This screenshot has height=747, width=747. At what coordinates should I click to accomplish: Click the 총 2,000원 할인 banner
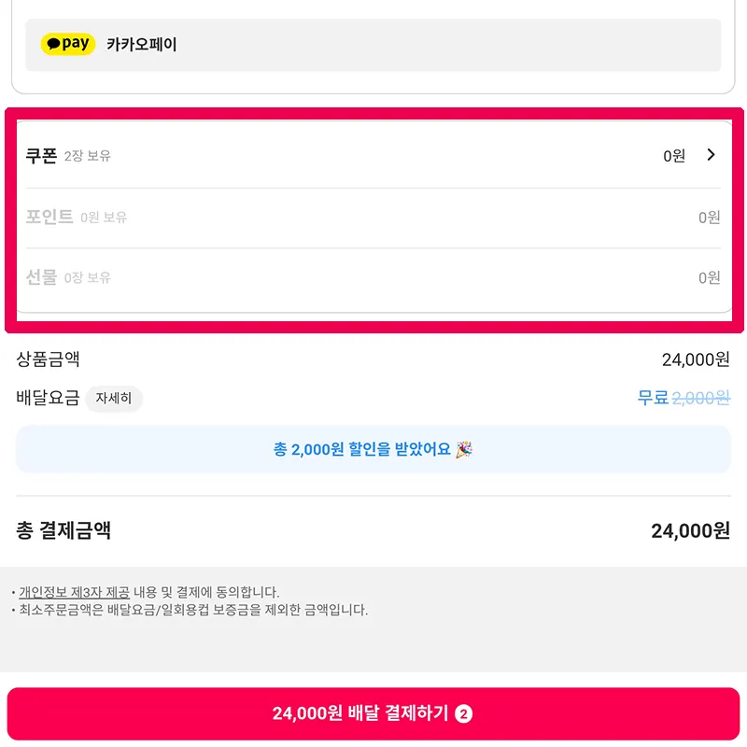(373, 451)
